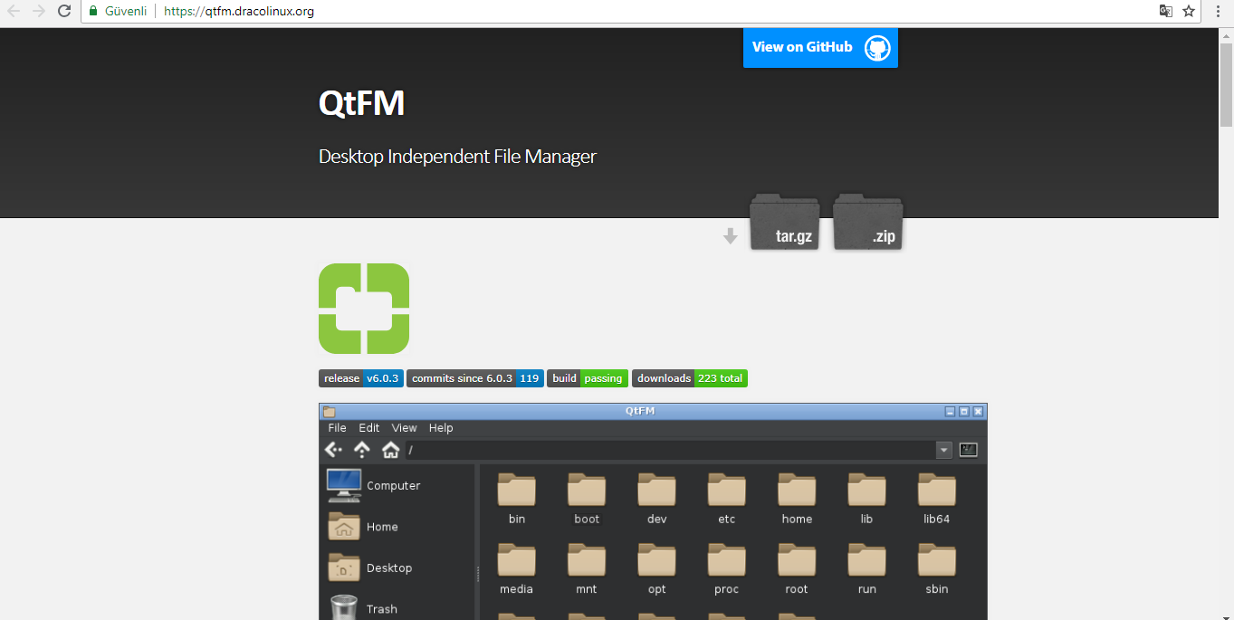The width and height of the screenshot is (1234, 620).
Task: Click the green secure padlock icon
Action: pyautogui.click(x=93, y=11)
